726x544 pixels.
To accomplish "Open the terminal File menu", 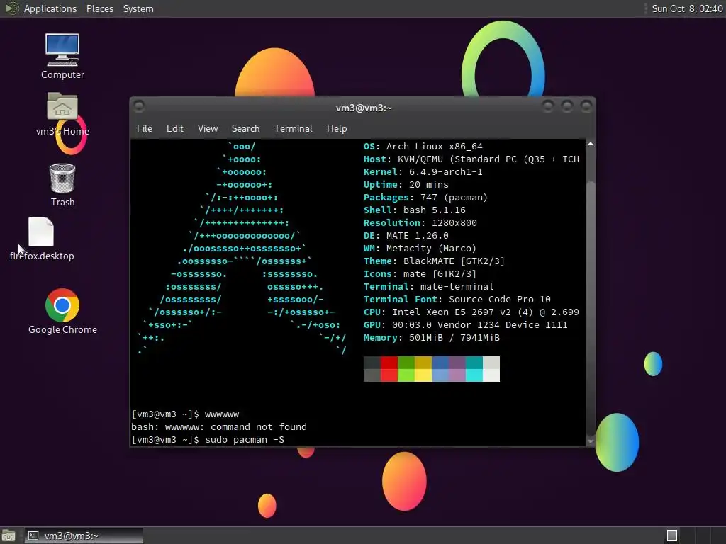I will pyautogui.click(x=145, y=129).
